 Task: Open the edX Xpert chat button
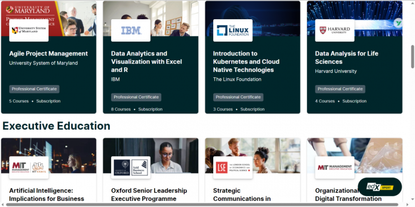[x=380, y=187]
